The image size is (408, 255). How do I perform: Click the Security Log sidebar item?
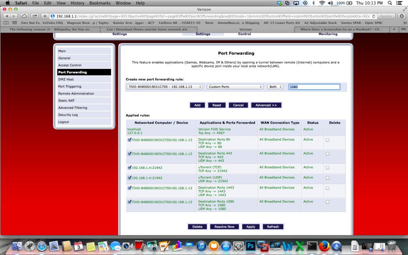(x=84, y=115)
